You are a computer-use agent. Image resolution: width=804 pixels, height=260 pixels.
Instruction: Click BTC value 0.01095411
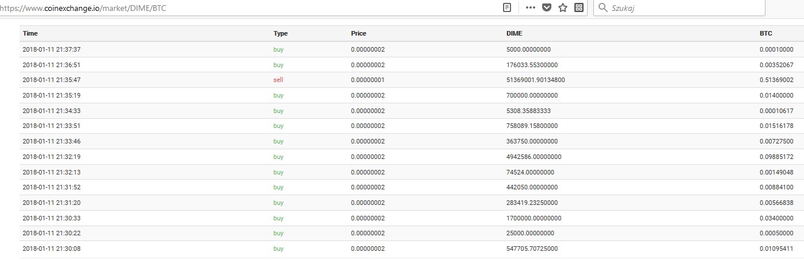pyautogui.click(x=776, y=249)
